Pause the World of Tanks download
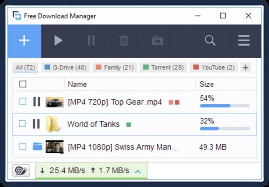Image resolution: width=269 pixels, height=187 pixels. (36, 124)
